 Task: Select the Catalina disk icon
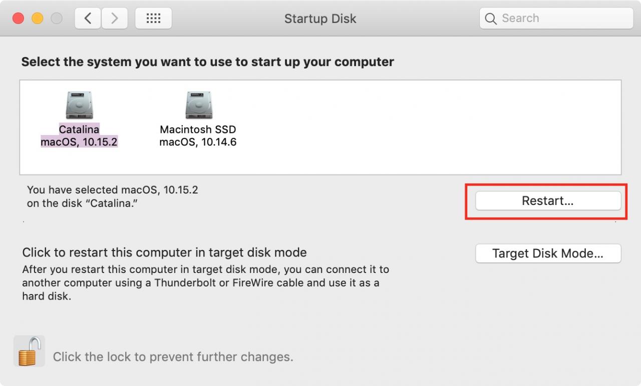coord(79,105)
